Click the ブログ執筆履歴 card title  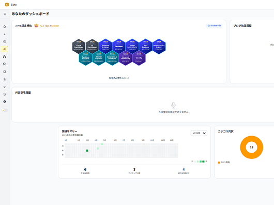242,26
